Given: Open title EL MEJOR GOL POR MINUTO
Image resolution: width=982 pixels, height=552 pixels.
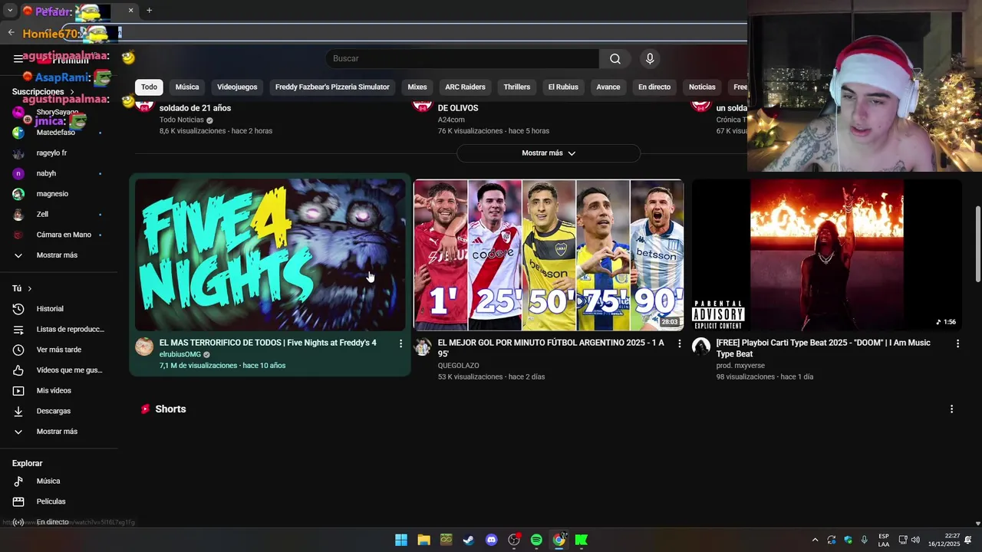Looking at the screenshot, I should coord(551,348).
